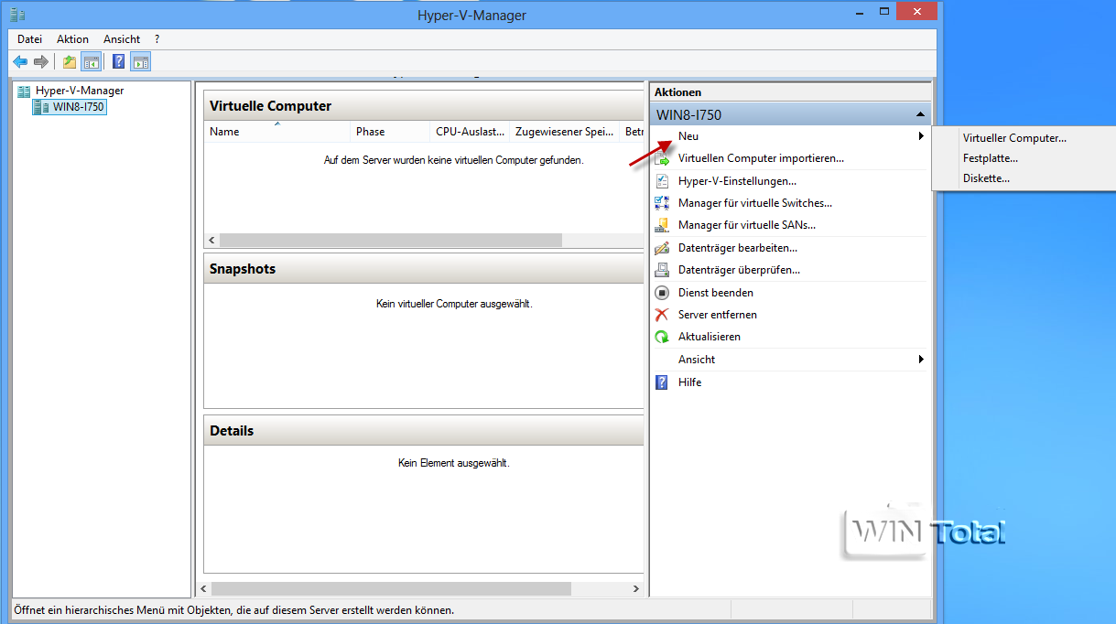
Task: Click the red X Server entfernen icon
Action: [x=662, y=315]
